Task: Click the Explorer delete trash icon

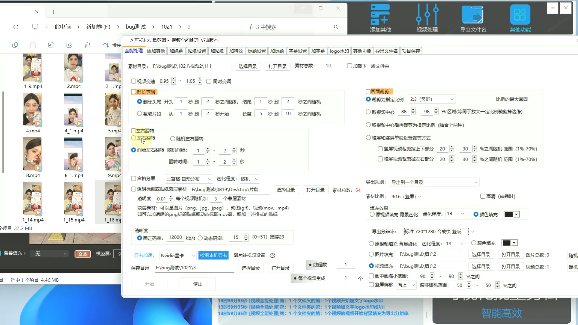Action: click(x=87, y=45)
